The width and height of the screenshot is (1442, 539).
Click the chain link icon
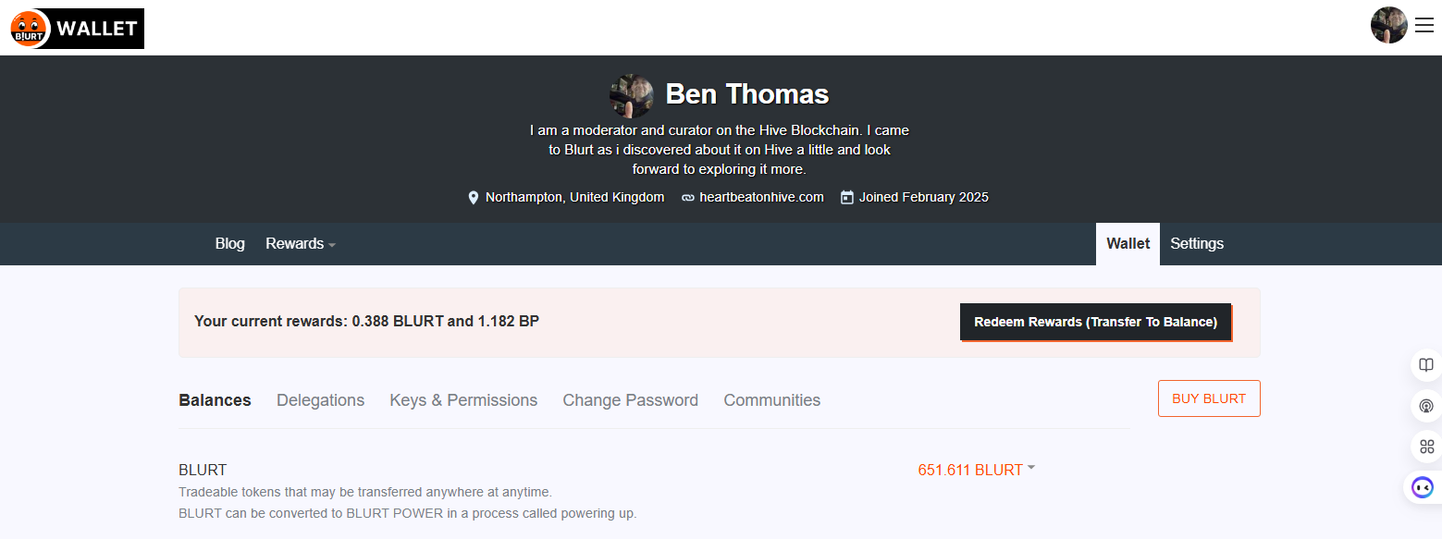pos(687,197)
